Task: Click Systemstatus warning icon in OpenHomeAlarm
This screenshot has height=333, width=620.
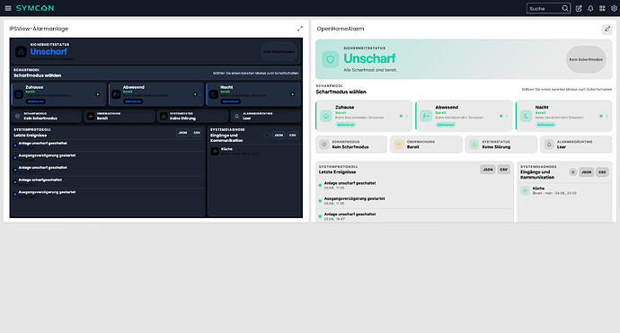Action: click(x=474, y=145)
